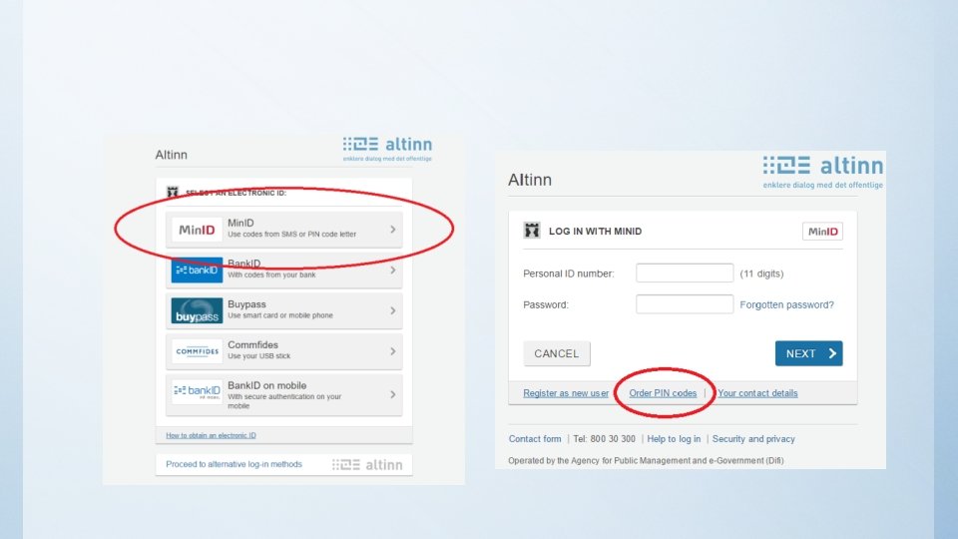Click 'Your contact details' link
Image resolution: width=958 pixels, height=539 pixels.
[757, 393]
